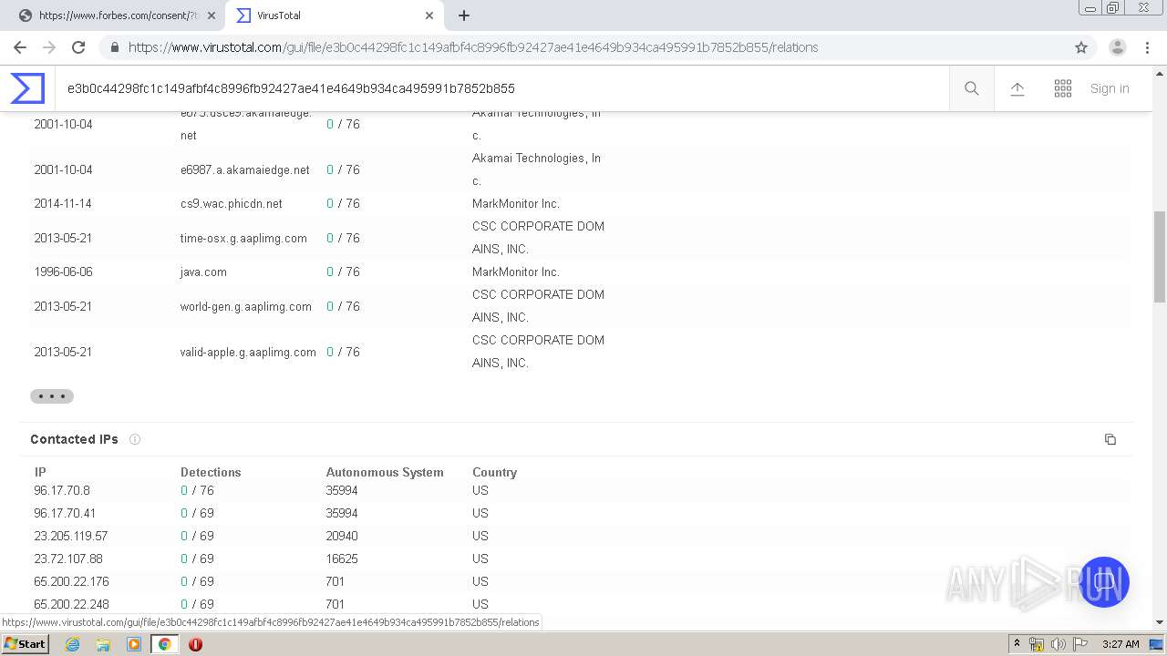Switch to the forbes.com consent tab
Viewport: 1167px width, 656px height.
(x=116, y=15)
